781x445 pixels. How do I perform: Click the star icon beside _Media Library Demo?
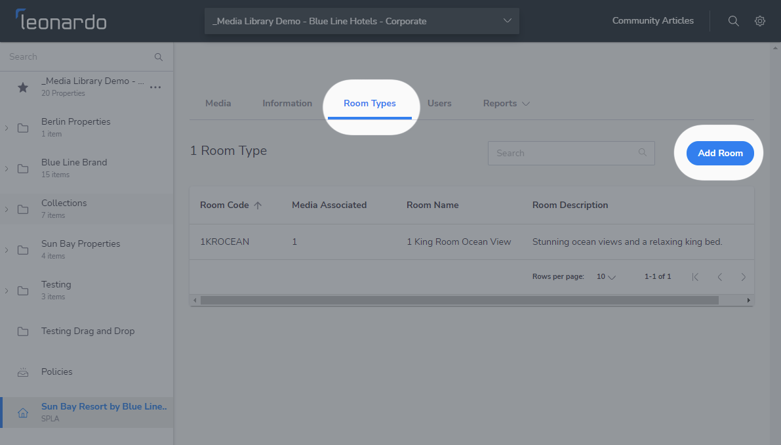coord(23,88)
